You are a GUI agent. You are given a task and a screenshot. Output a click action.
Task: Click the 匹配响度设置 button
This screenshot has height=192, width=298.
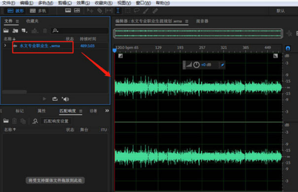point(56,121)
